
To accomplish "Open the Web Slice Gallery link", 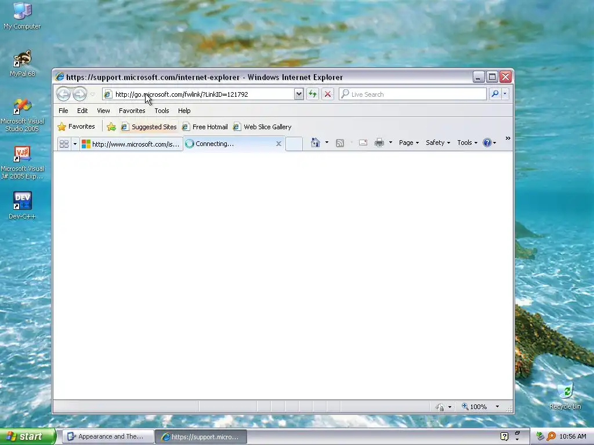I will pos(263,127).
